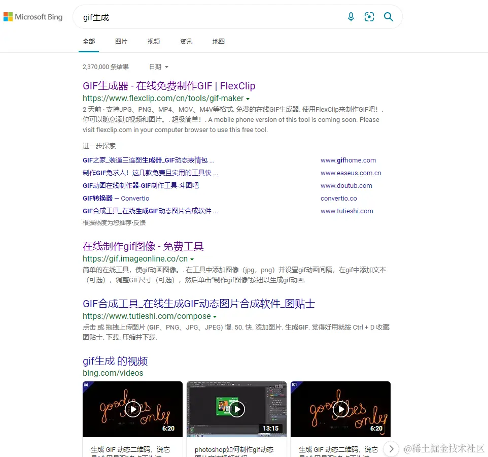This screenshot has height=457, width=488.
Task: Start voice search with microphone icon
Action: click(351, 17)
